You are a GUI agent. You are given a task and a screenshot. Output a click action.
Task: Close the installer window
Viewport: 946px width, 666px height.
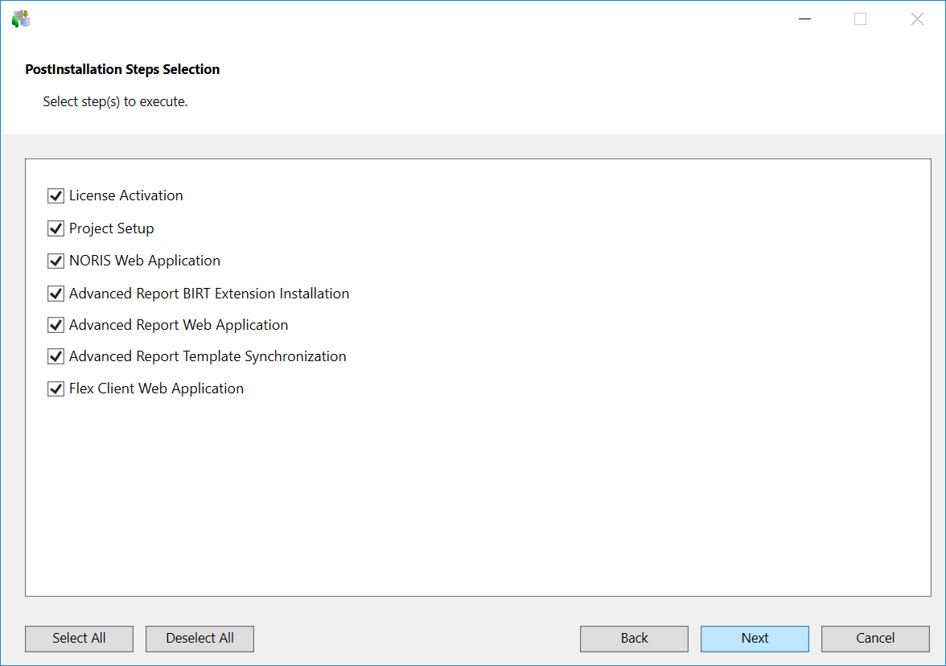pyautogui.click(x=917, y=19)
